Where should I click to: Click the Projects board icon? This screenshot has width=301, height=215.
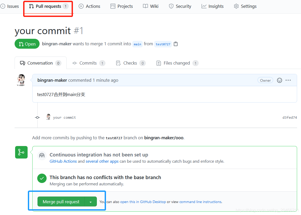point(113,6)
